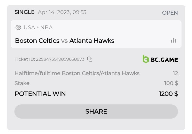Select Atlanta Hawks in match title

92,41
